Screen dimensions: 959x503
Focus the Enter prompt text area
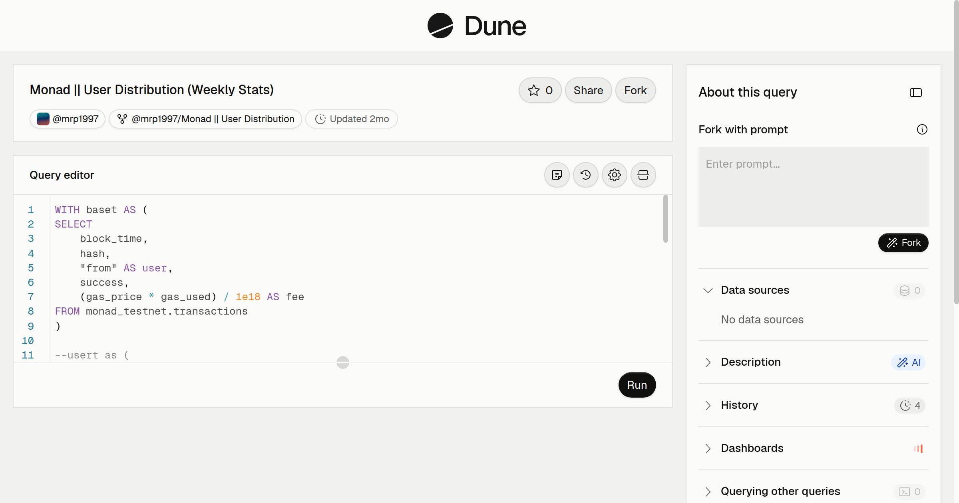pyautogui.click(x=813, y=187)
